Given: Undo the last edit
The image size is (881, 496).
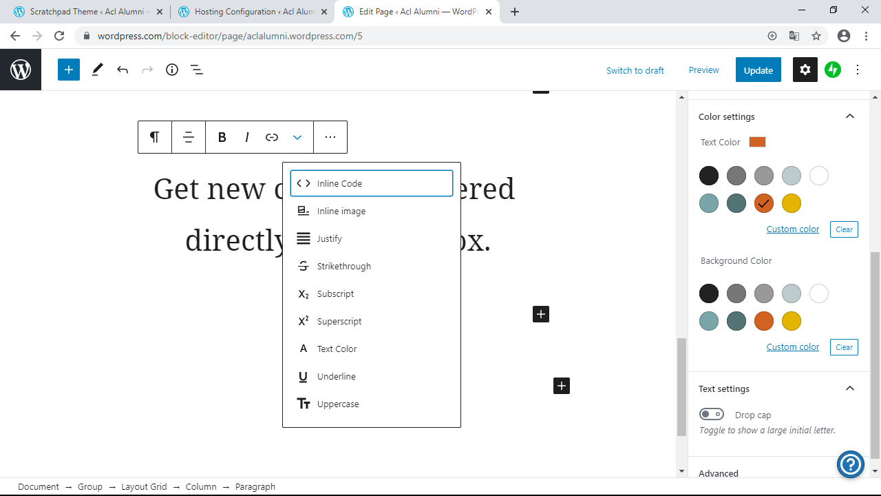Looking at the screenshot, I should (x=123, y=70).
